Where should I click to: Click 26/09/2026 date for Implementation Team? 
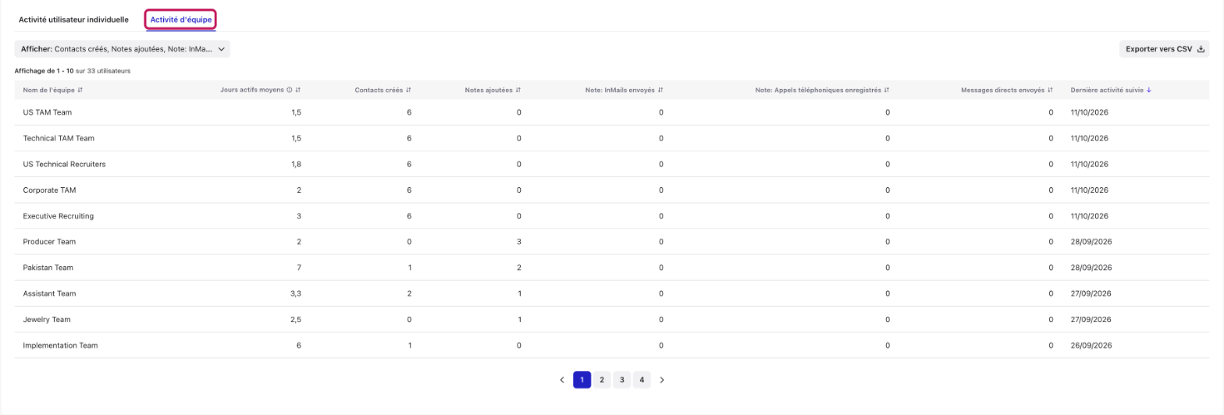click(1090, 345)
